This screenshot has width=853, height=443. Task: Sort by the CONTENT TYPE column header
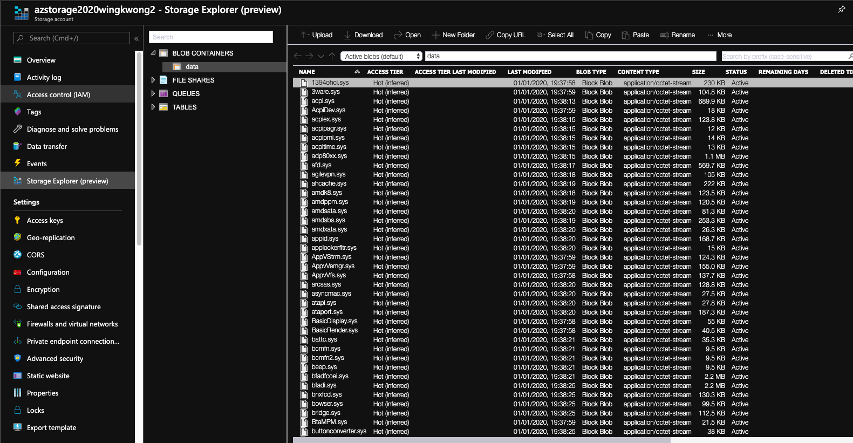638,72
